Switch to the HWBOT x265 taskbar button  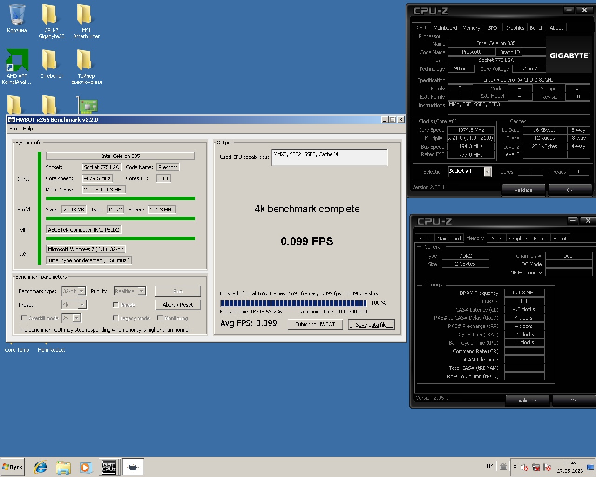133,467
